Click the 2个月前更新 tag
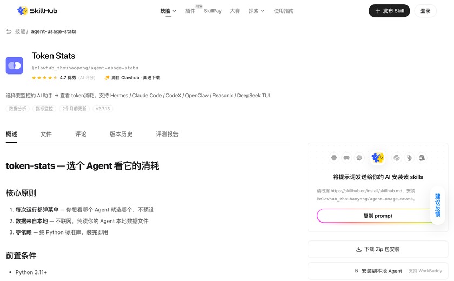Image resolution: width=454 pixels, height=281 pixels. click(x=75, y=109)
